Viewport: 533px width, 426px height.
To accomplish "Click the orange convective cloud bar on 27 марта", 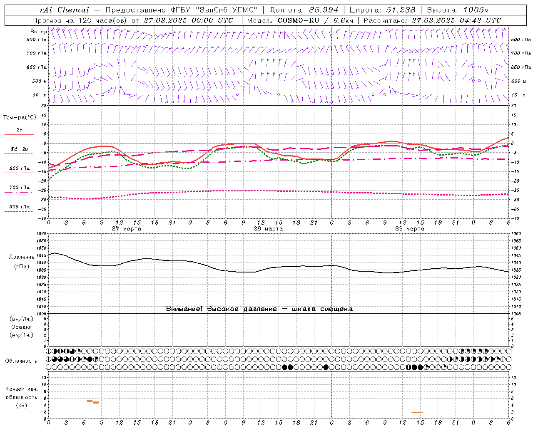I will [92, 401].
